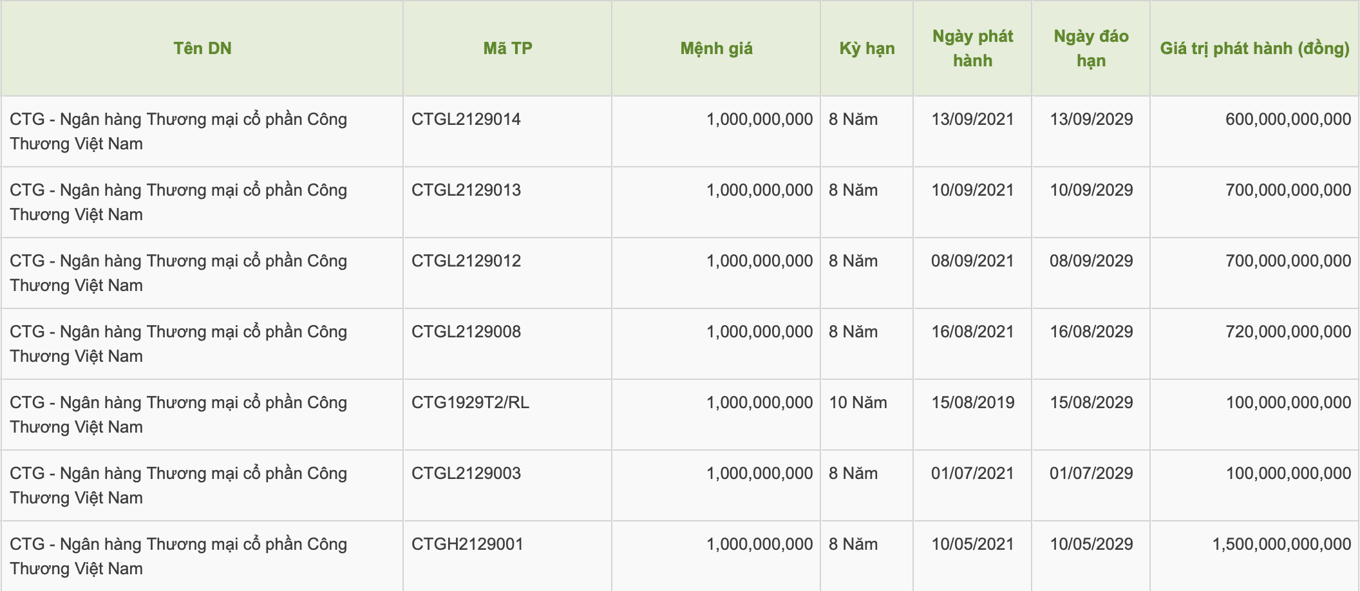Click issuance value in CTG1929T2/RL row
Image resolution: width=1360 pixels, height=591 pixels.
(x=1288, y=402)
